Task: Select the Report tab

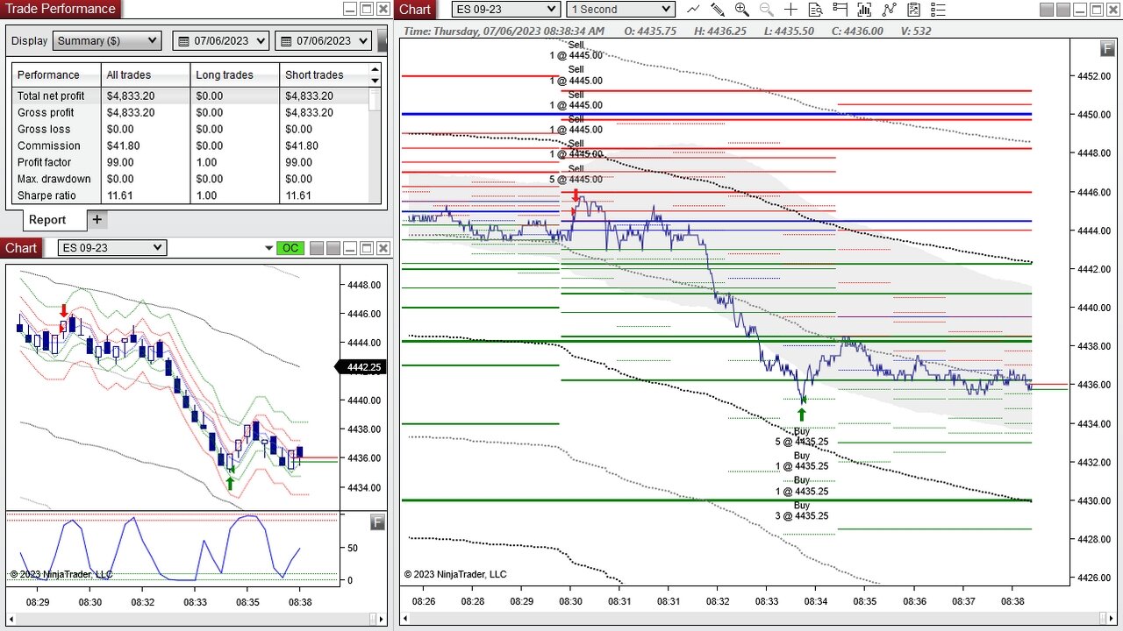Action: tap(47, 220)
